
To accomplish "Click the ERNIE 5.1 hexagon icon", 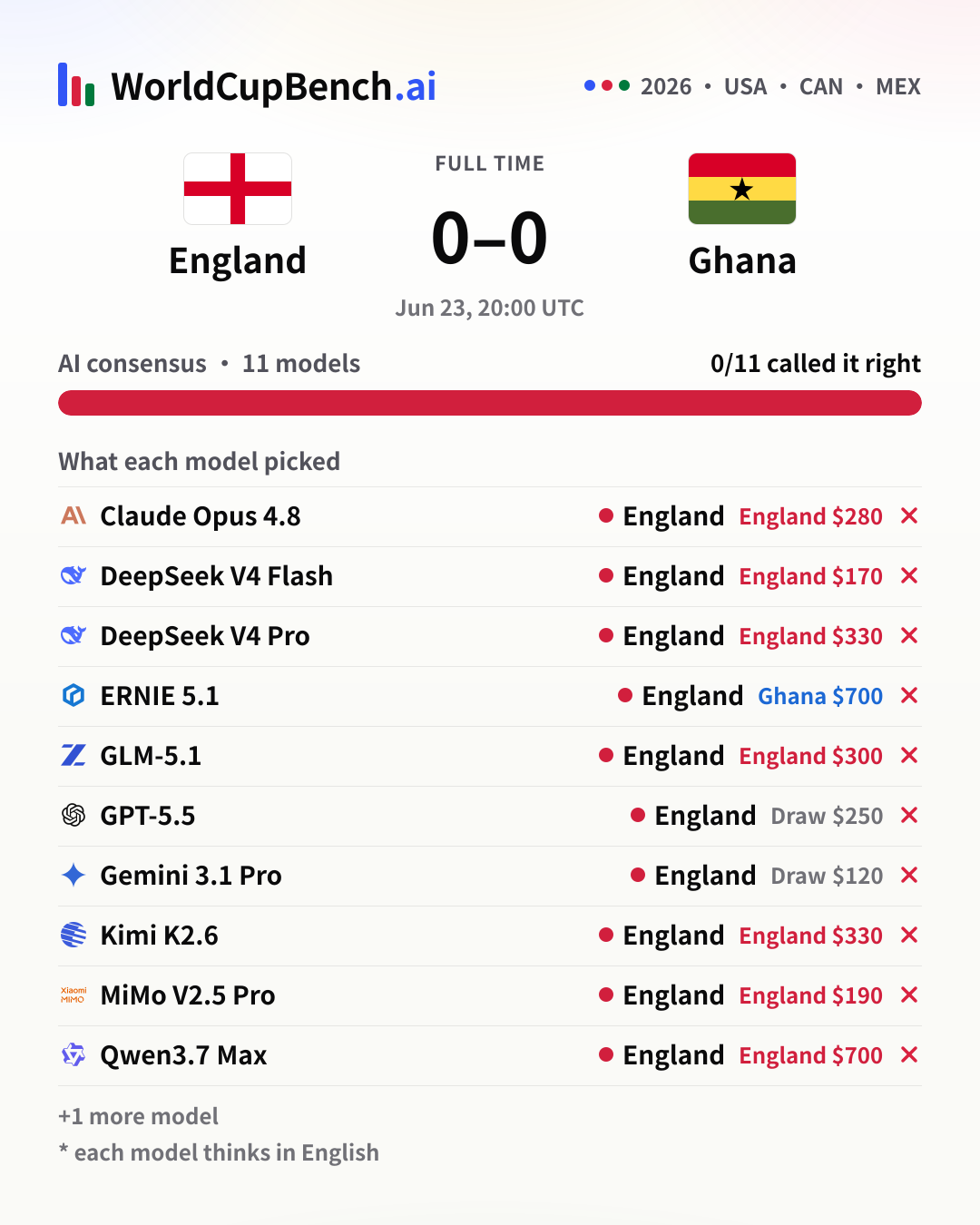I will click(73, 696).
